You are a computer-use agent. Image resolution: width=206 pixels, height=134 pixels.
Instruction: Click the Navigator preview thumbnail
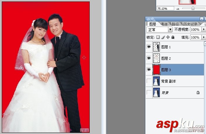tap(187, 2)
